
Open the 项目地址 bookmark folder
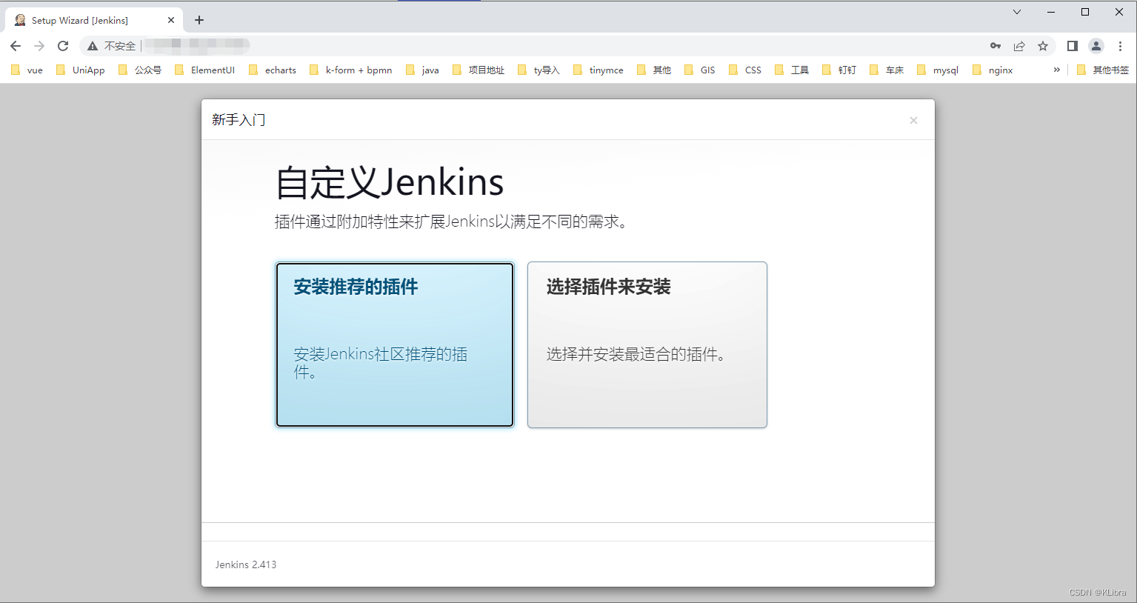(x=479, y=70)
